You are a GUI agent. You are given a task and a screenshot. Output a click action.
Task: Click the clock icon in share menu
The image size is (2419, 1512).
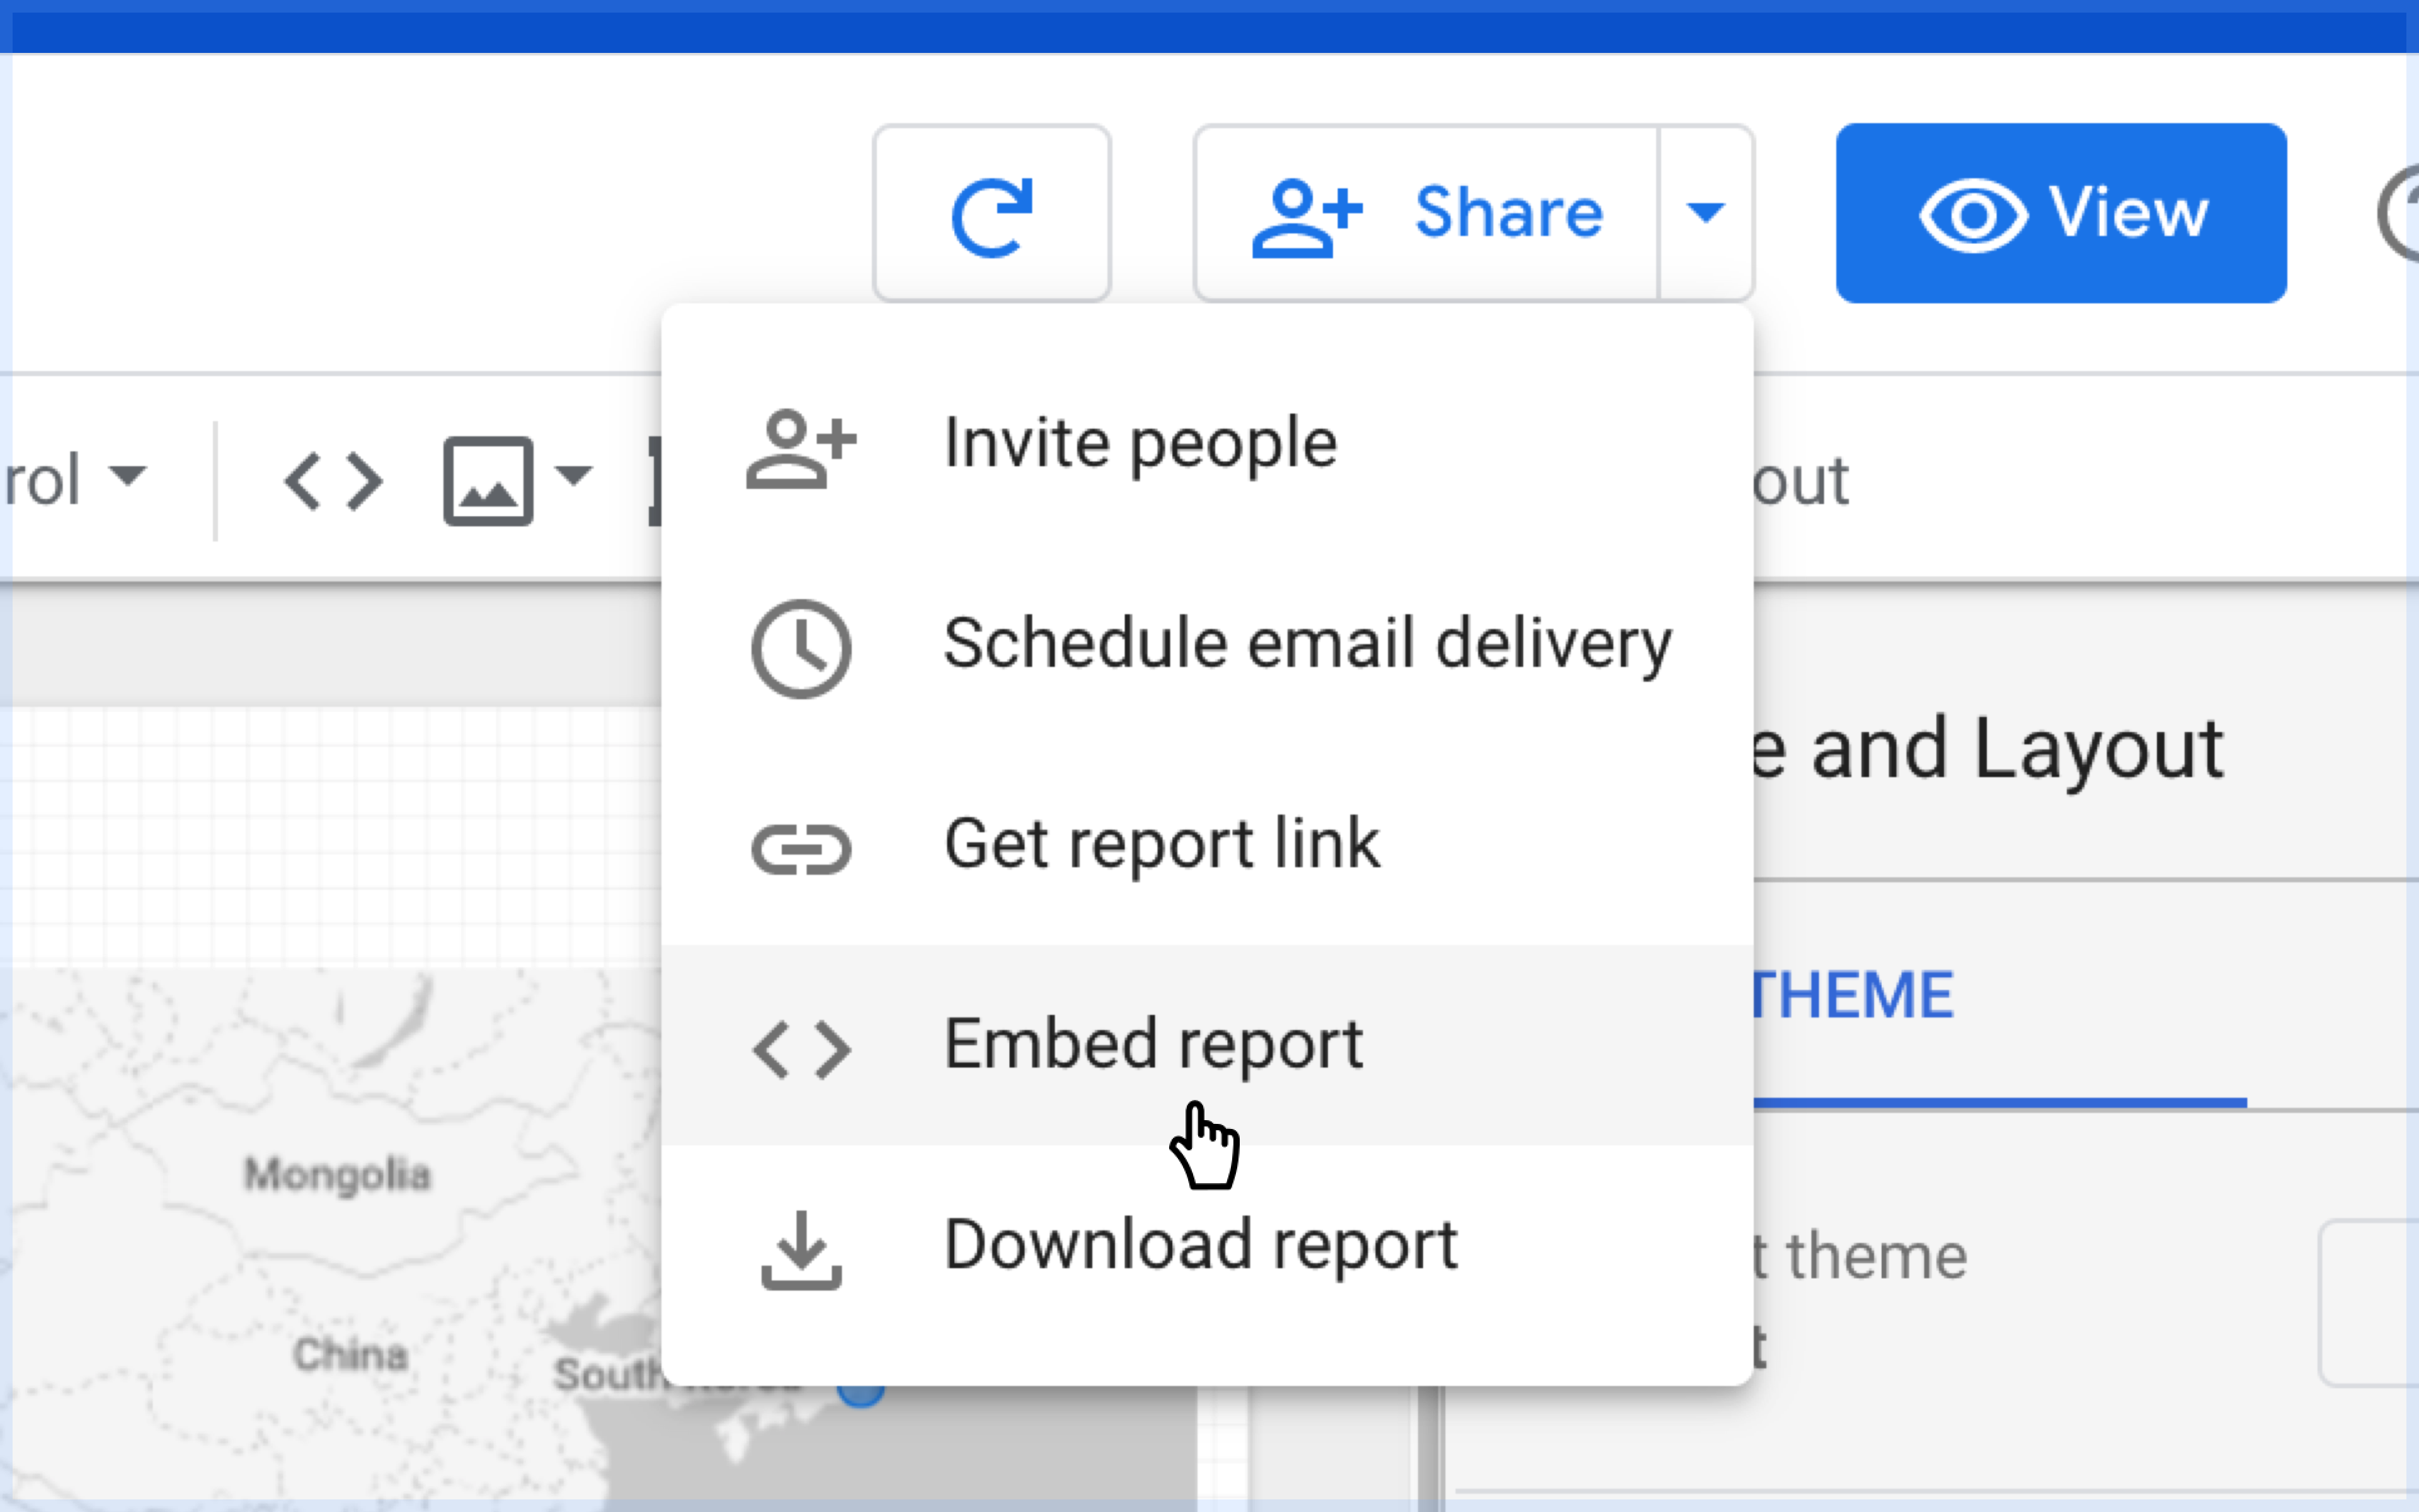(x=801, y=648)
